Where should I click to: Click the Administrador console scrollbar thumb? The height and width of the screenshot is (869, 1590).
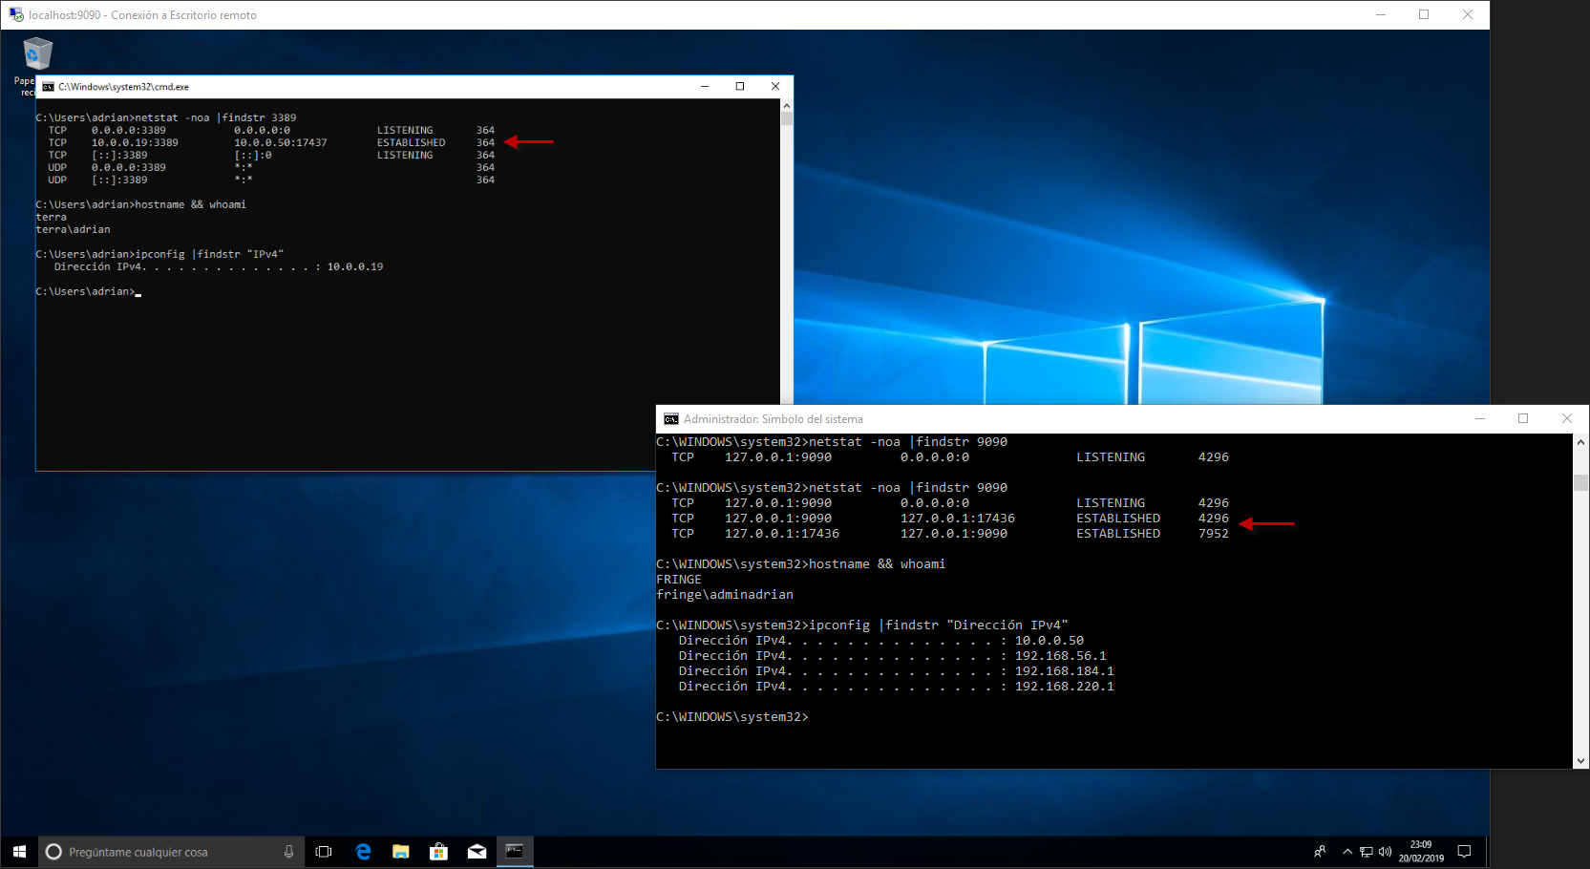click(x=1581, y=482)
